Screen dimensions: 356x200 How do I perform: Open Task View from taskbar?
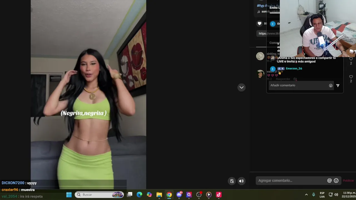[x=130, y=195]
